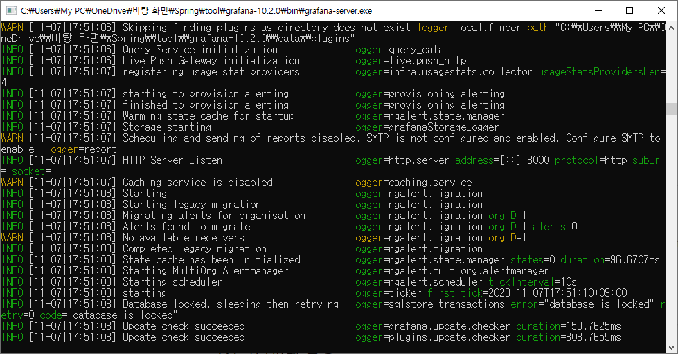The height and width of the screenshot is (354, 678).
Task: Click 'logger=ngalert.multiorg.alertmanager' text
Action: (449, 270)
